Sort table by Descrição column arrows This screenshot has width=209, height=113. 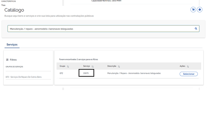(119, 67)
